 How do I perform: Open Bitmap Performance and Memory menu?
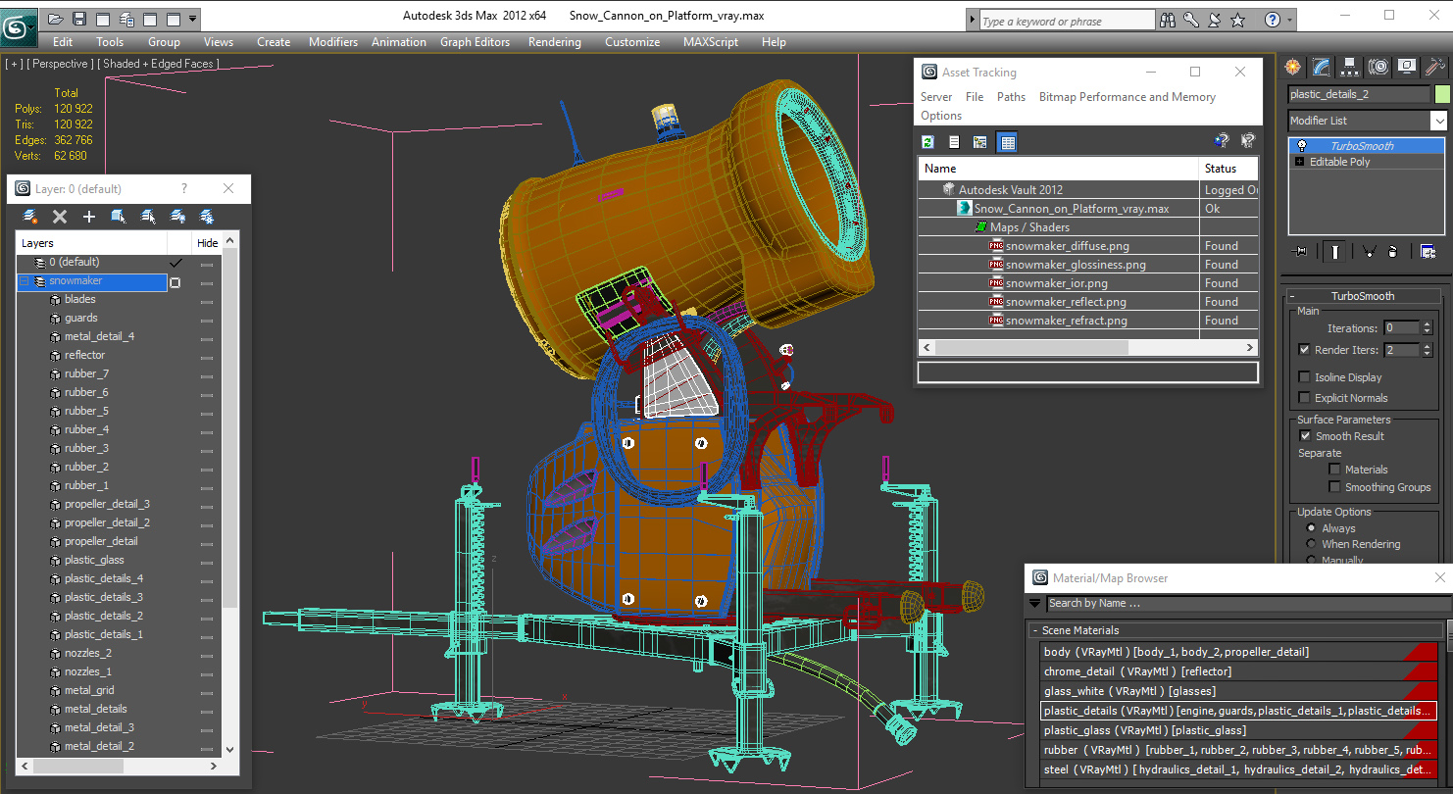(x=1127, y=97)
